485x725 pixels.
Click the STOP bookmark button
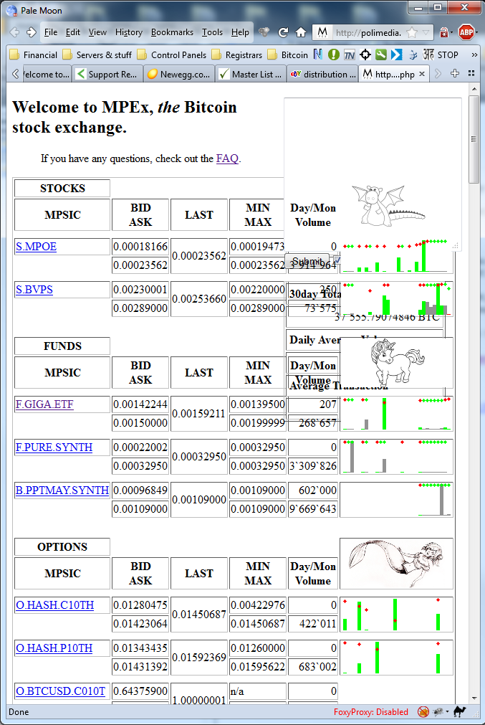[448, 55]
